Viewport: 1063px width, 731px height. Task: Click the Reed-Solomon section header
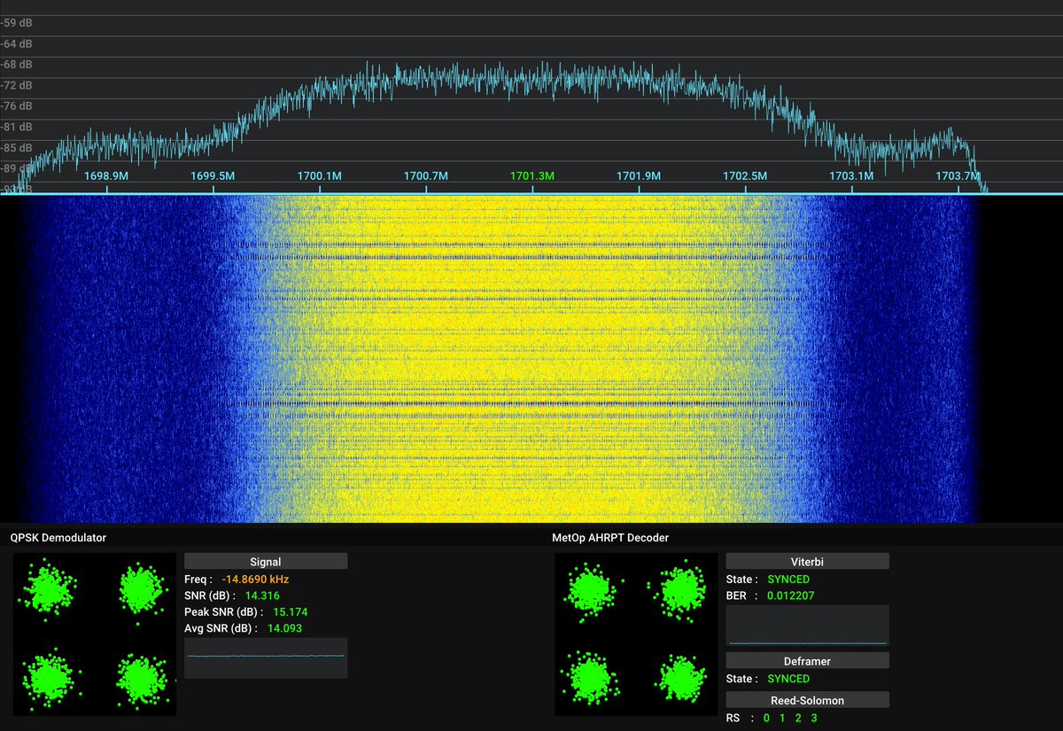pos(807,700)
